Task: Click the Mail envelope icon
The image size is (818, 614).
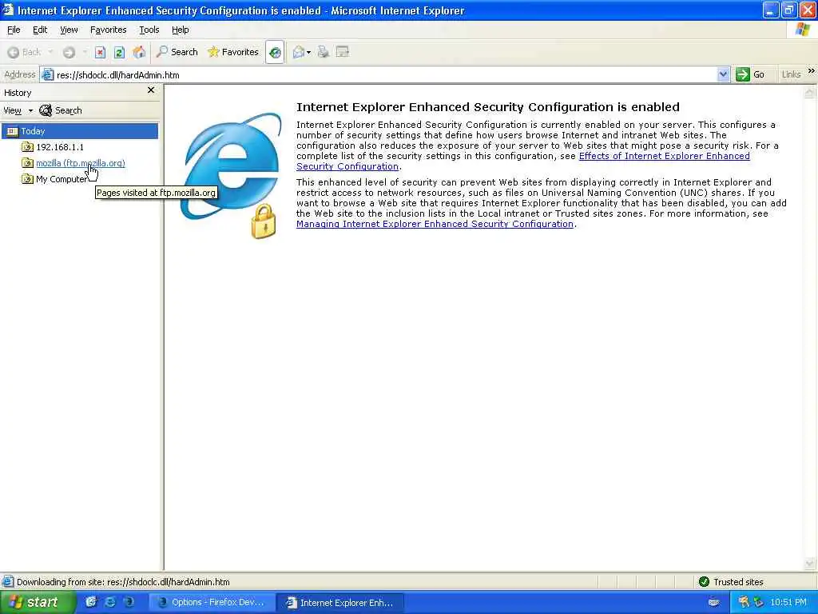Action: point(299,52)
